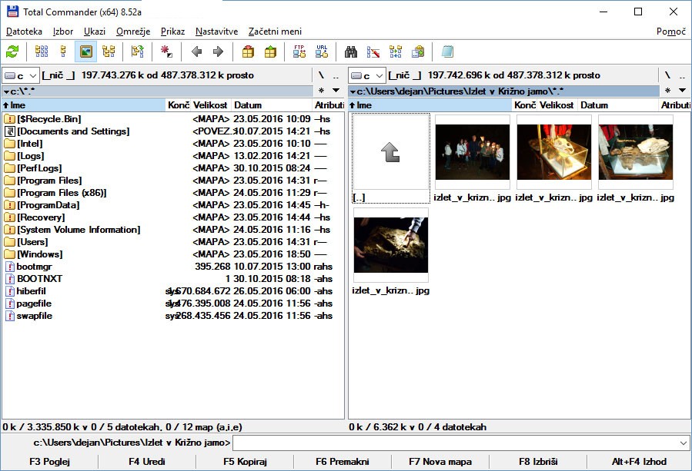Image resolution: width=692 pixels, height=471 pixels.
Task: Select the cave group photo thumbnail
Action: click(472, 152)
